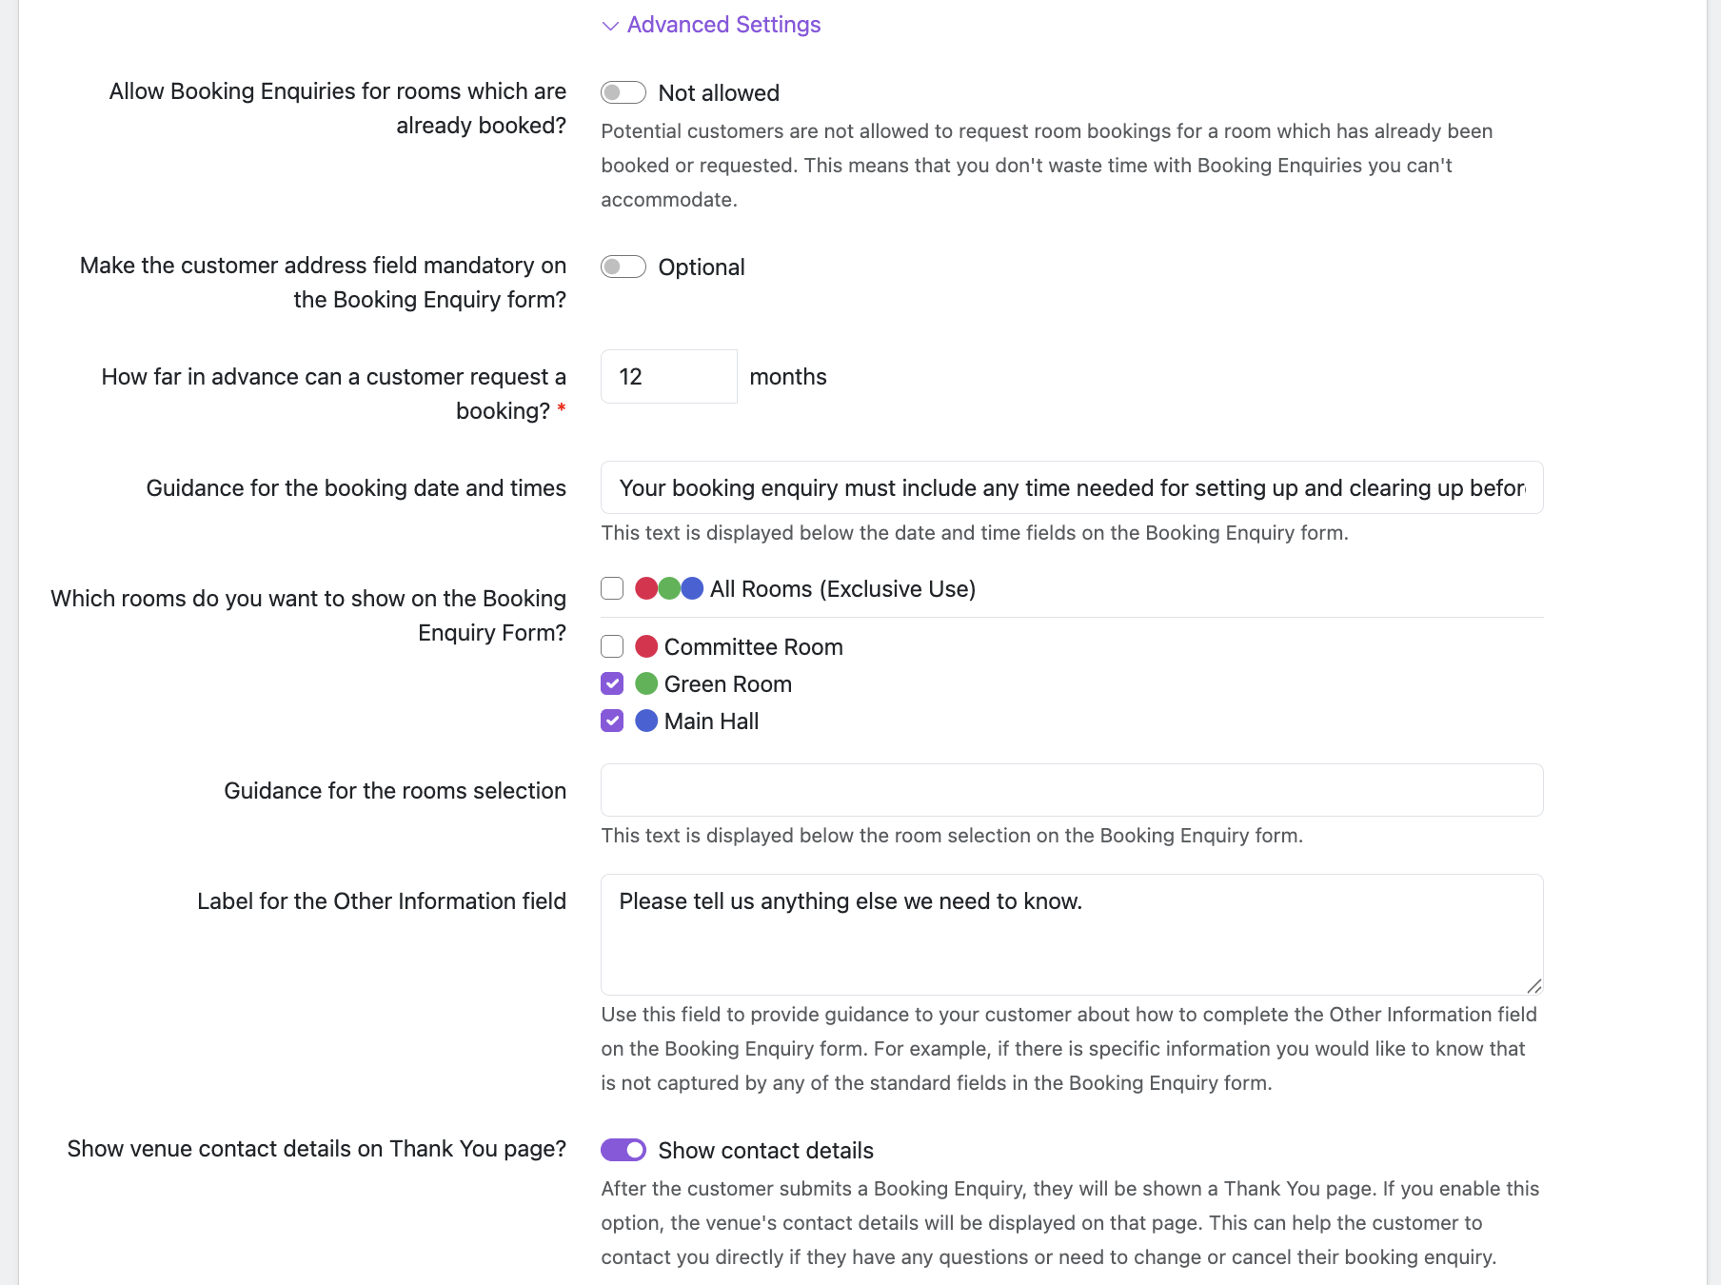Click the blue Main Hall color dot
The image size is (1721, 1285).
pos(646,721)
